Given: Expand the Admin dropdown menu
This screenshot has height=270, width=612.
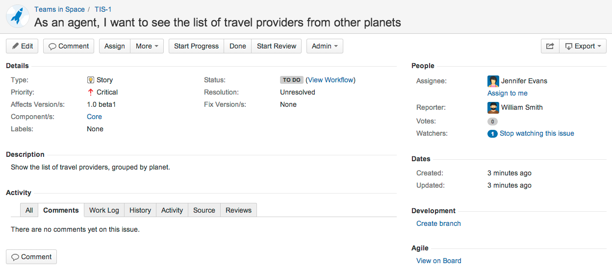Looking at the screenshot, I should click(325, 46).
